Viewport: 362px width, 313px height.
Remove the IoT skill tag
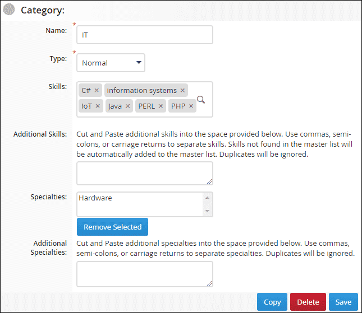(98, 106)
